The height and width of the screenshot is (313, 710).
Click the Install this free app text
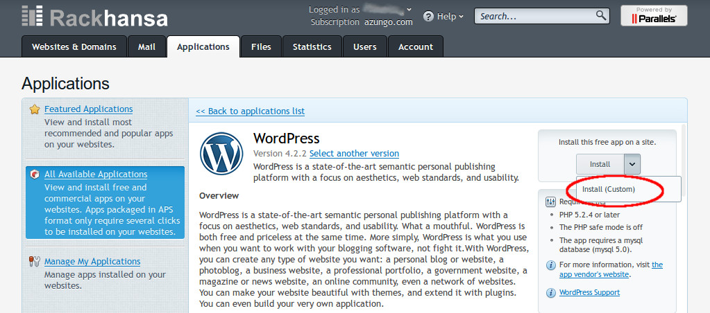pyautogui.click(x=607, y=142)
